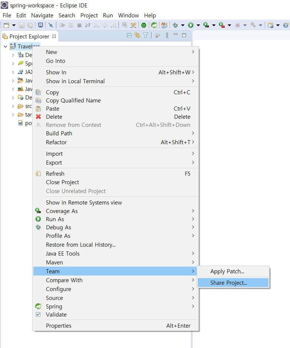Click the Step Over icon
Image resolution: width=290 pixels, height=348 pixels.
click(x=105, y=25)
